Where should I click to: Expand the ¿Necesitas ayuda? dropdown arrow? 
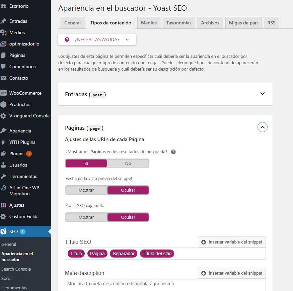click(x=127, y=39)
